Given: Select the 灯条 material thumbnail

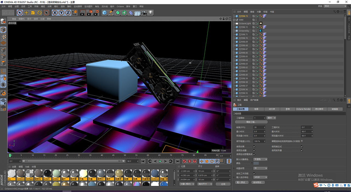Looking at the screenshot, I should click(x=83, y=175).
